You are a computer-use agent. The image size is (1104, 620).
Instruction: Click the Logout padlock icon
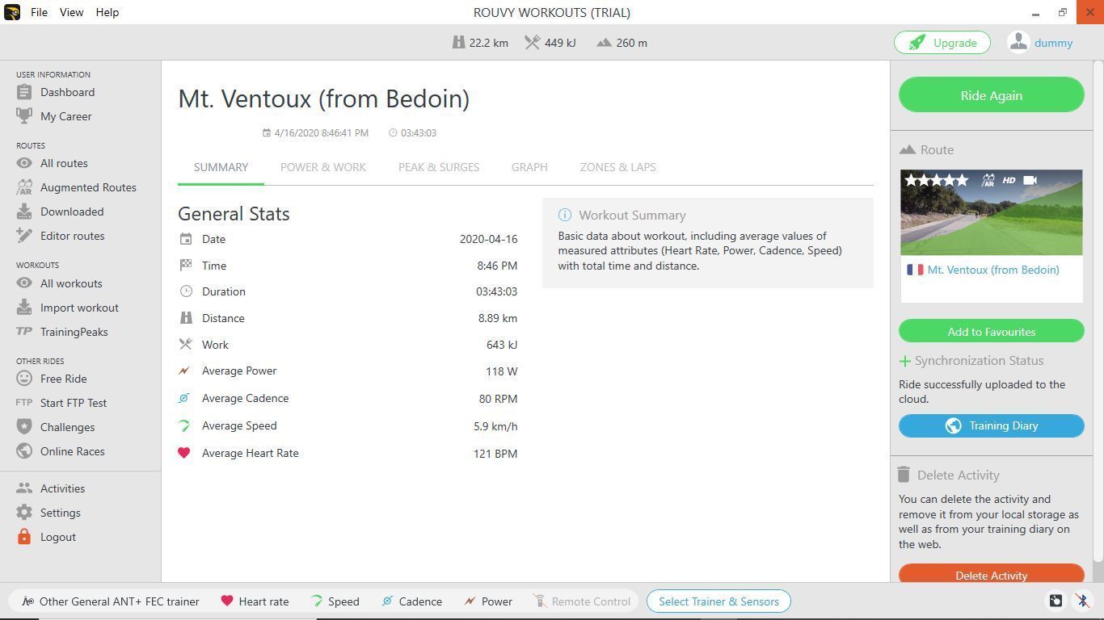pyautogui.click(x=24, y=537)
